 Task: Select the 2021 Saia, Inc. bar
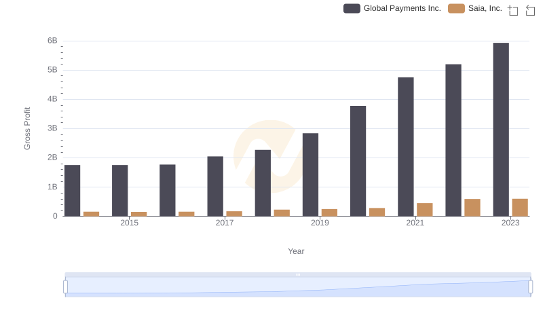pyautogui.click(x=425, y=210)
